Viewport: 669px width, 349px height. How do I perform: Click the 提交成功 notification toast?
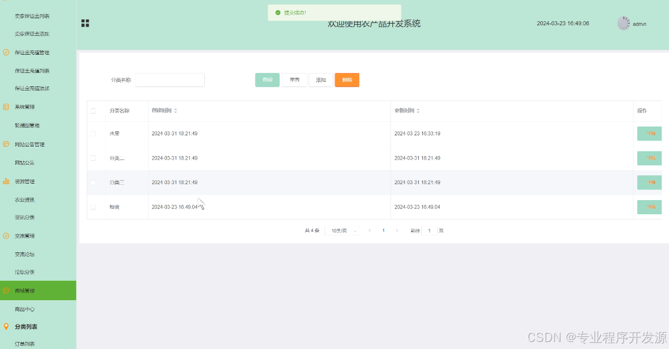335,13
